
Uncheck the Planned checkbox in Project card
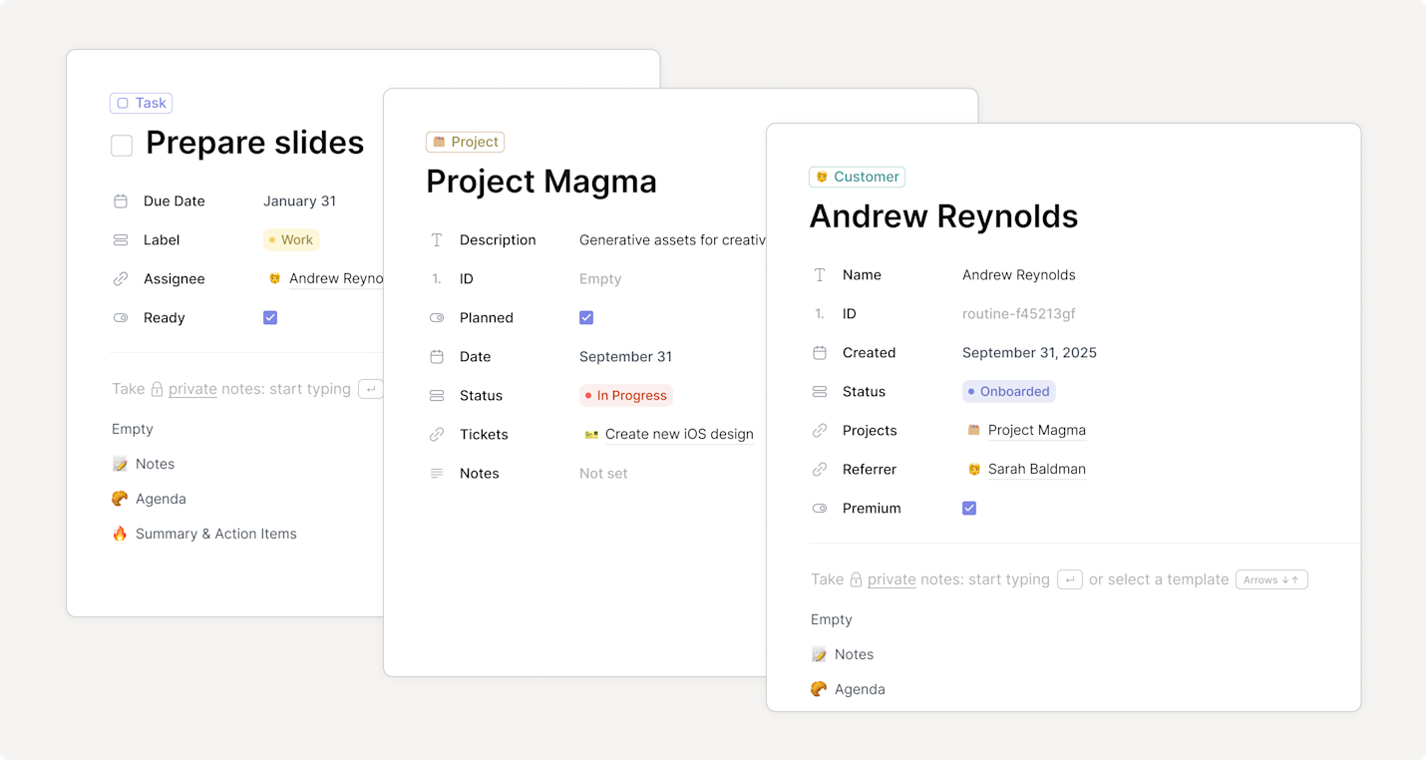pos(586,318)
